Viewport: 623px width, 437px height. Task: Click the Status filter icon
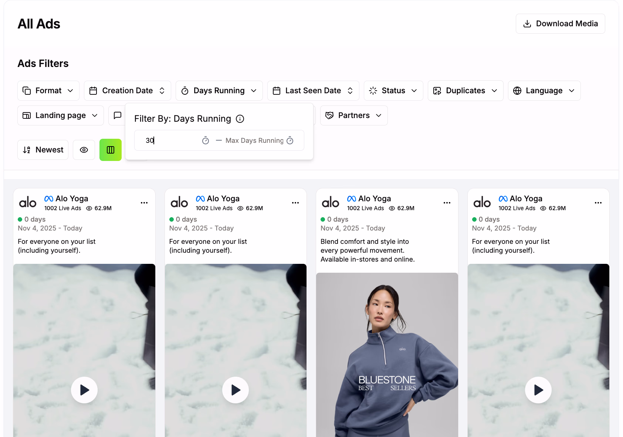pos(373,90)
